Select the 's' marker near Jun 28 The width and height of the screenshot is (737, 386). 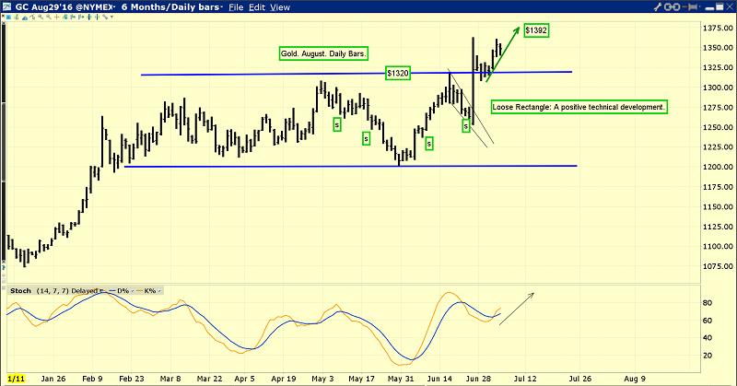466,125
